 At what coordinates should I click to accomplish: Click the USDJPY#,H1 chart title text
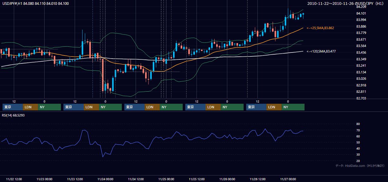[35, 4]
